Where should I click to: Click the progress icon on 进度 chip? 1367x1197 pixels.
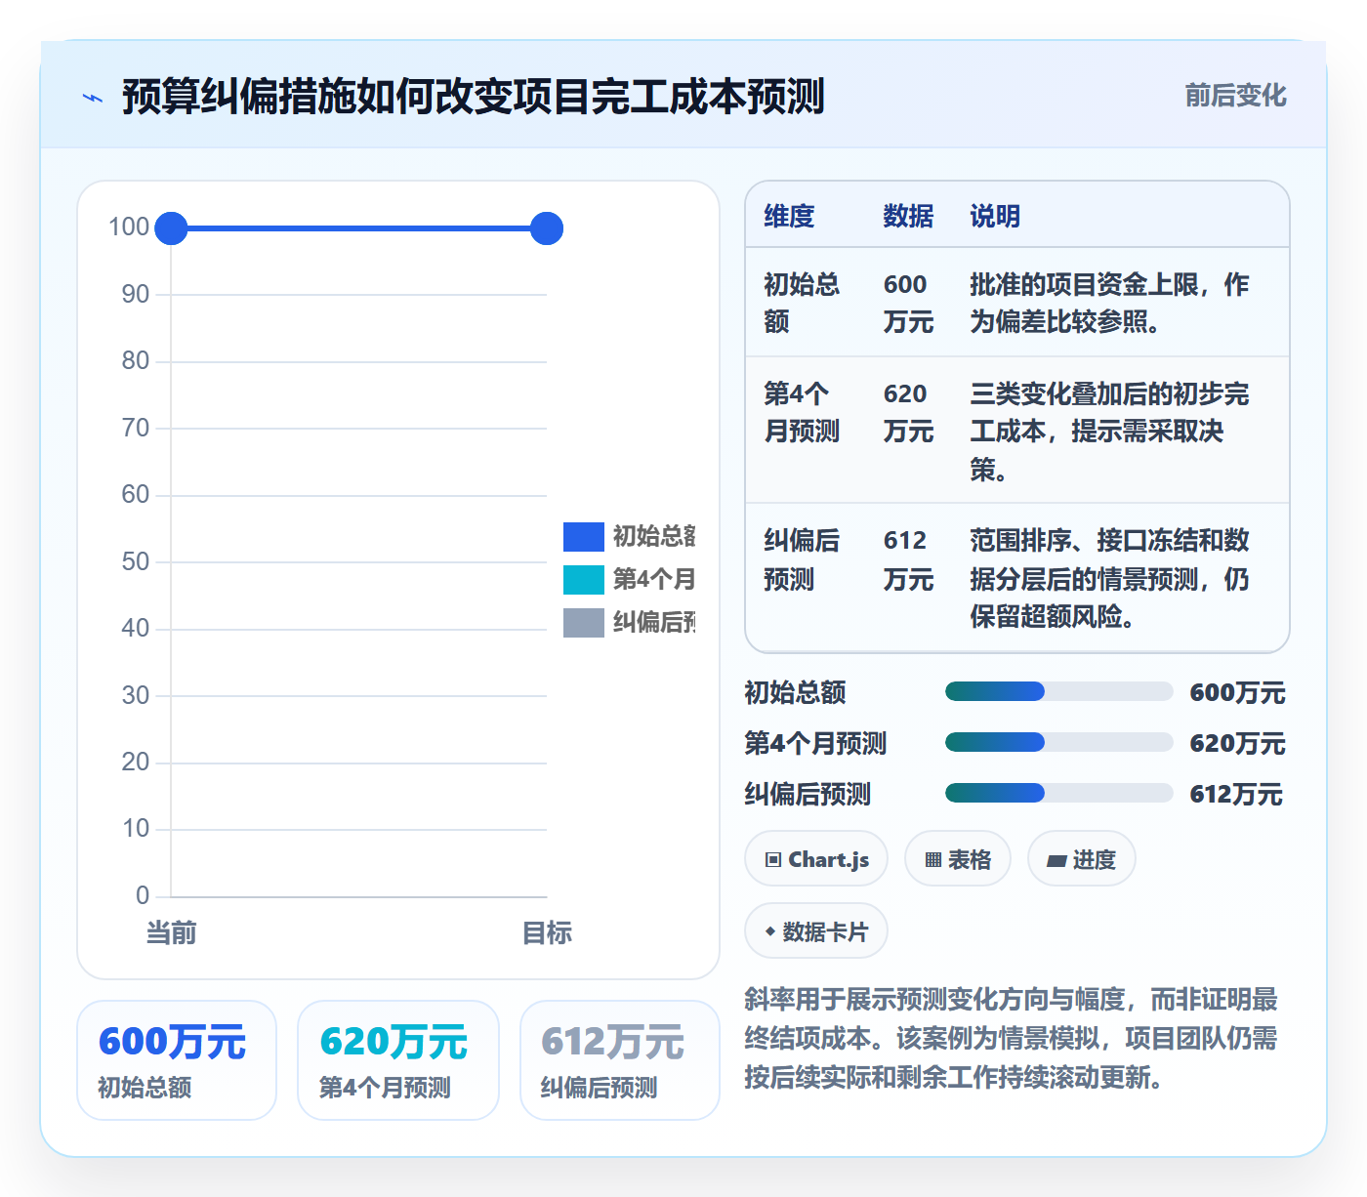[1056, 861]
